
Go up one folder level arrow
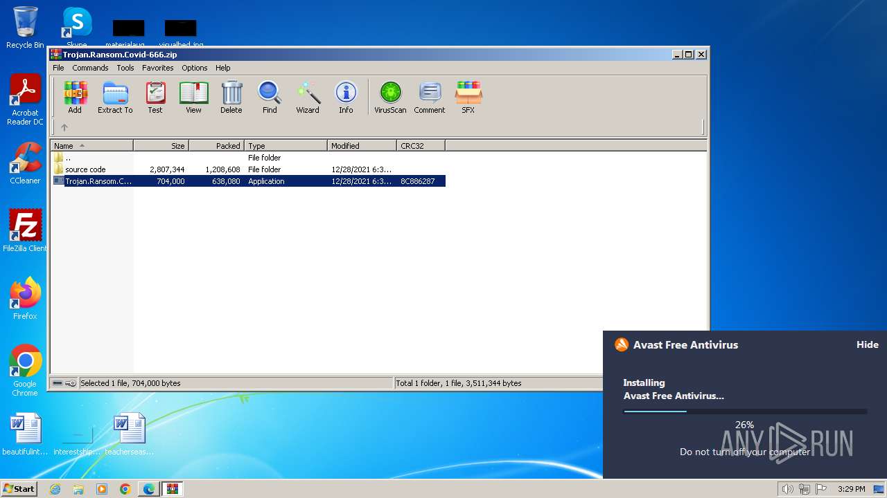tap(64, 127)
